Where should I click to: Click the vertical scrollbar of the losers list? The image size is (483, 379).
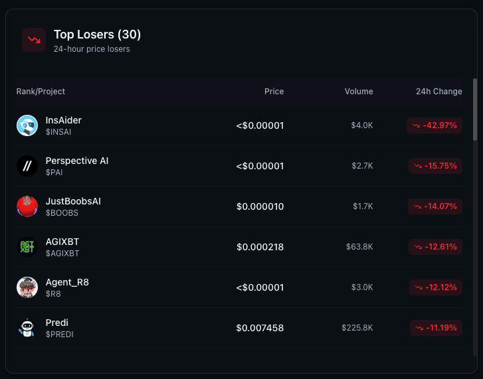(474, 110)
